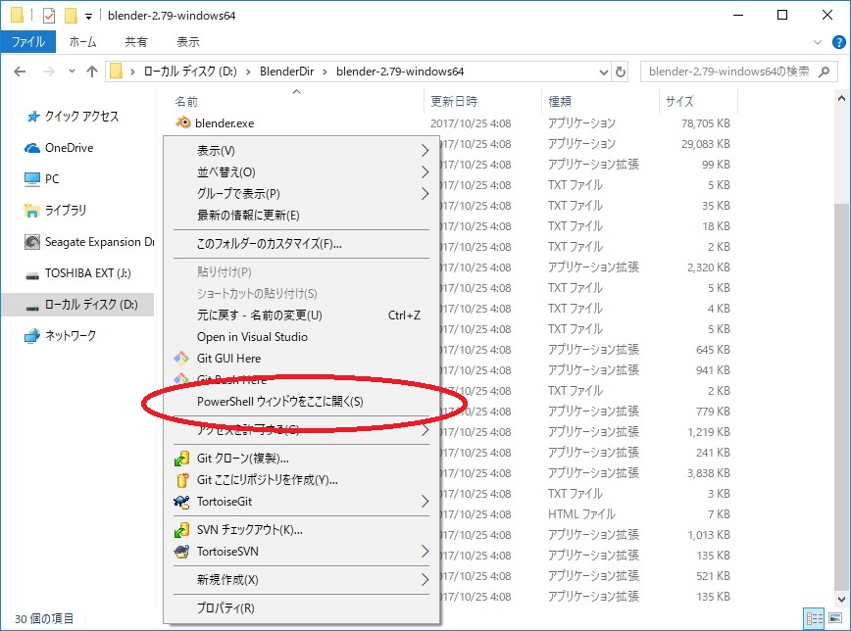
Task: Click the 78,705 KB size value
Action: 706,123
